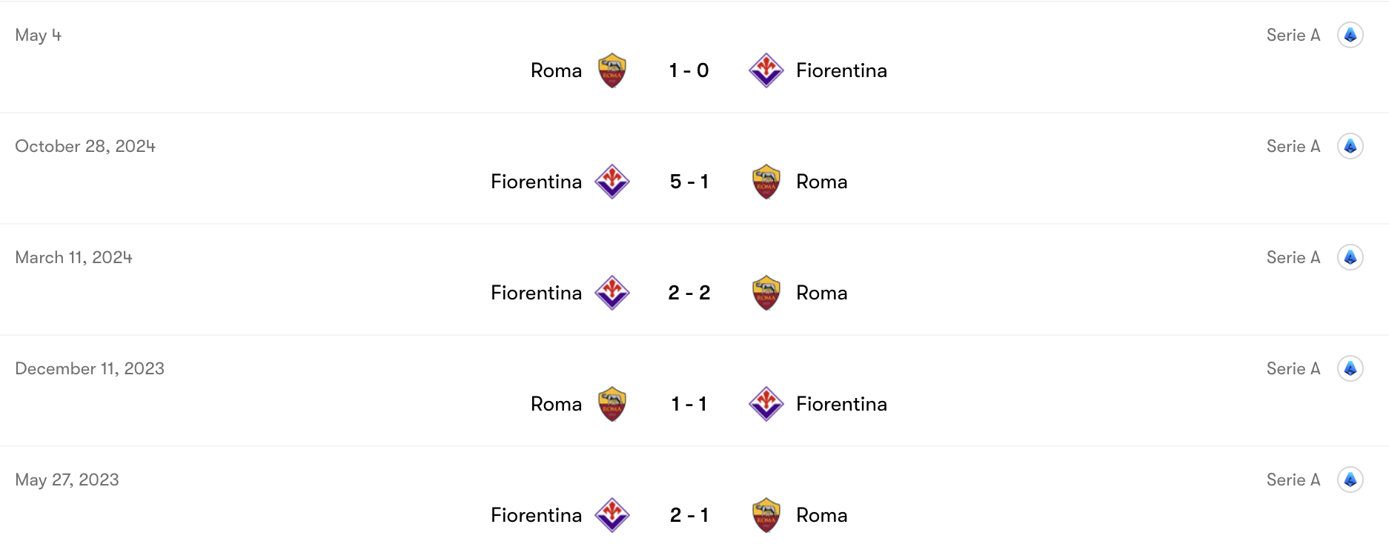The image size is (1389, 547).
Task: Select Roma name in May 27, 2023 match
Action: (x=821, y=515)
